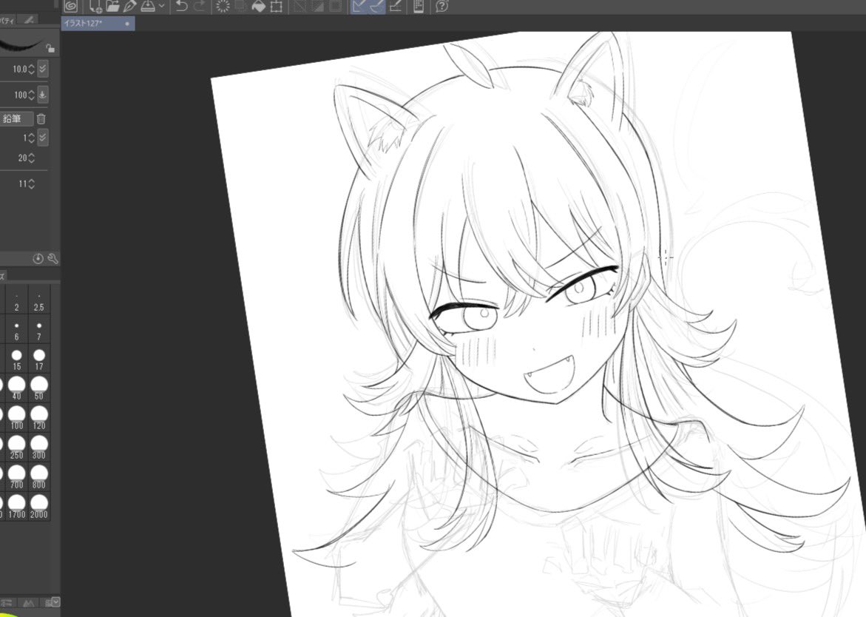This screenshot has width=866, height=617.
Task: Select brush size preset 17
Action: tap(38, 360)
